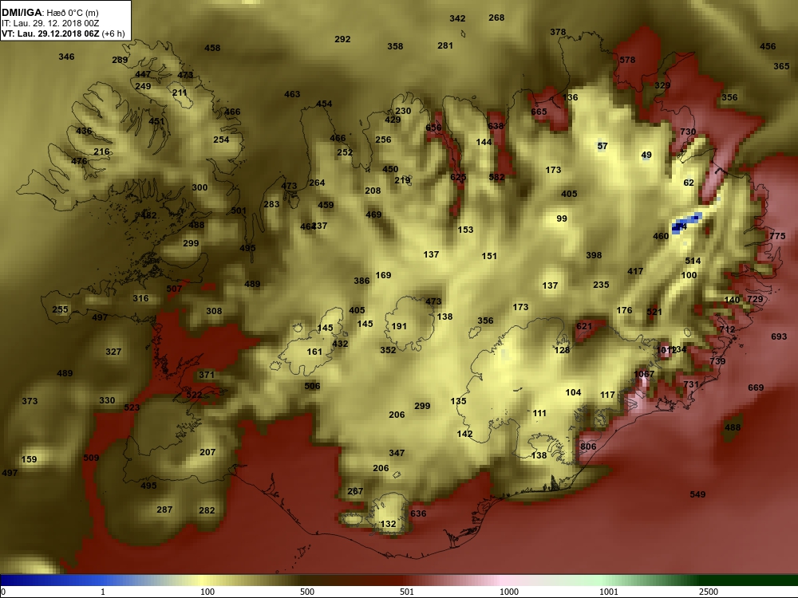Click the '1000' color scale label
This screenshot has height=598, width=798.
click(x=509, y=592)
